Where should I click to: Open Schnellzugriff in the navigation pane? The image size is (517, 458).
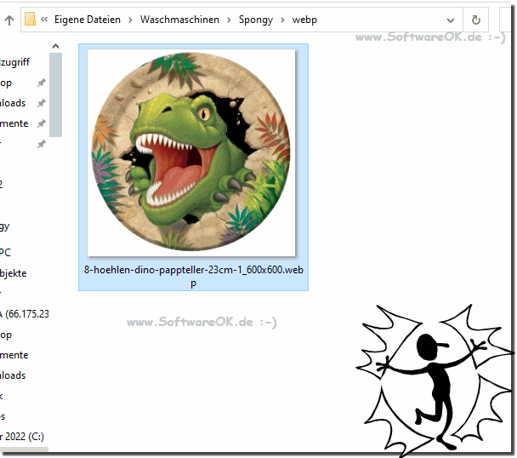tap(14, 62)
